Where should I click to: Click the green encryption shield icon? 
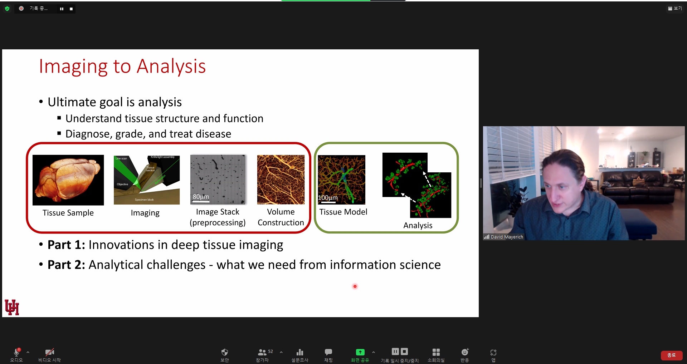pyautogui.click(x=7, y=9)
